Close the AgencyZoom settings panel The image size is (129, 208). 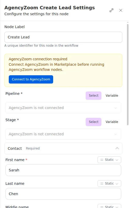coord(121,10)
